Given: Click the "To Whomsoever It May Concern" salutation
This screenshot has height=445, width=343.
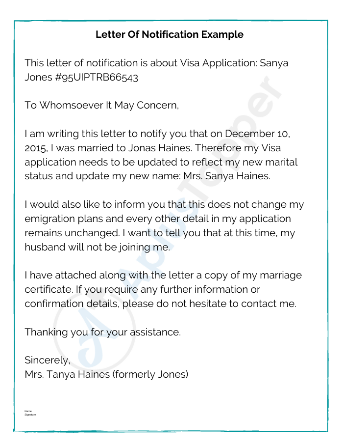Looking at the screenshot, I should (102, 106).
